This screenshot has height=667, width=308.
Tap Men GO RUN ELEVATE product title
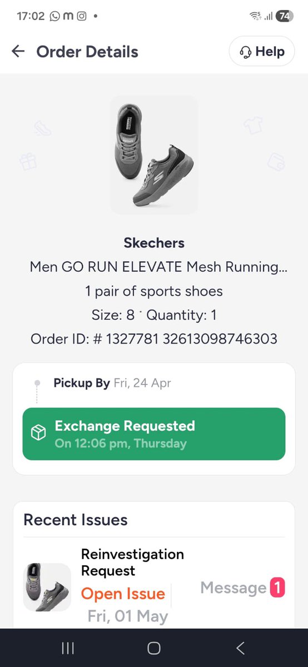pos(158,267)
